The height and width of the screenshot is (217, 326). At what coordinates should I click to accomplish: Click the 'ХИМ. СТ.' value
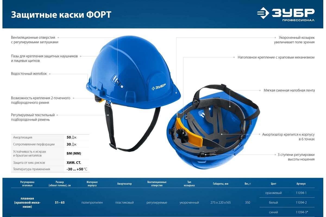tap(74, 163)
